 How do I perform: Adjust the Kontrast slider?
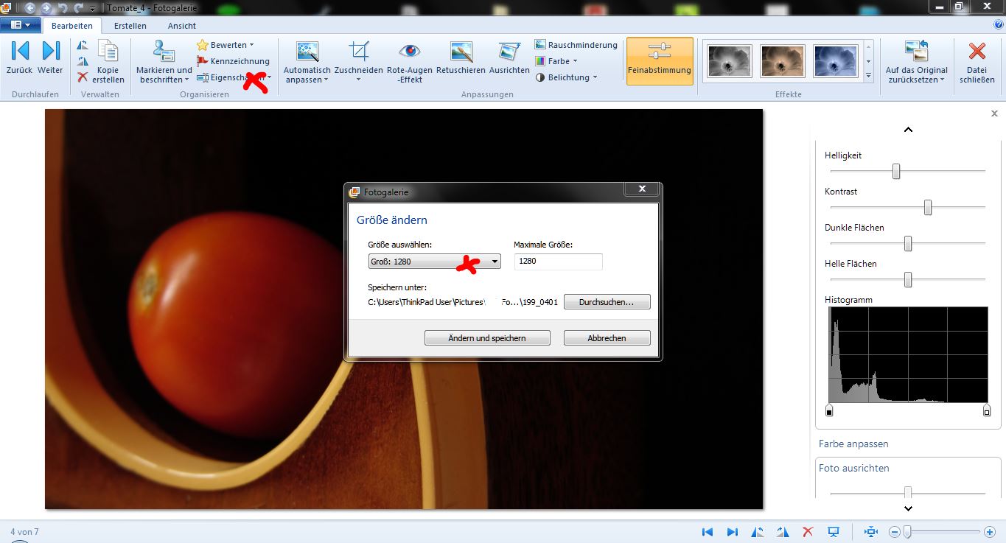pos(928,207)
